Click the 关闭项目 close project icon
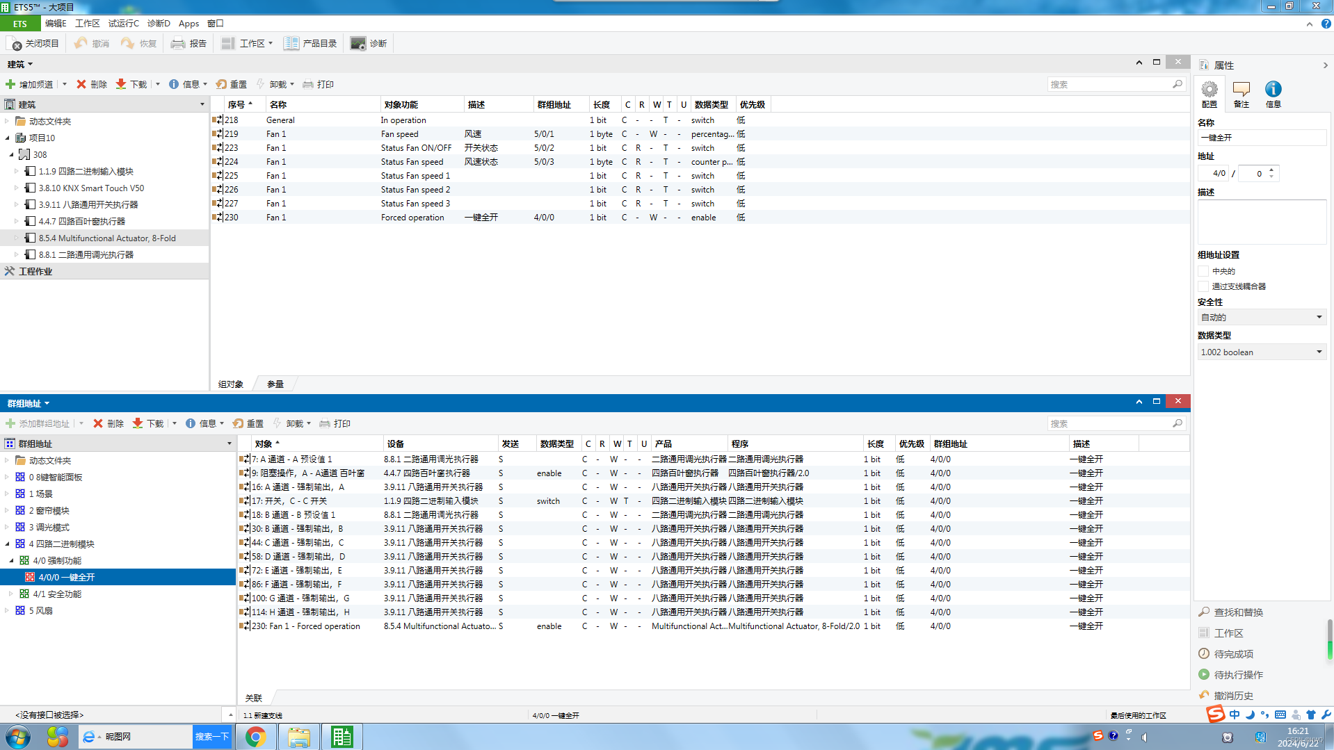The width and height of the screenshot is (1334, 750). tap(17, 44)
